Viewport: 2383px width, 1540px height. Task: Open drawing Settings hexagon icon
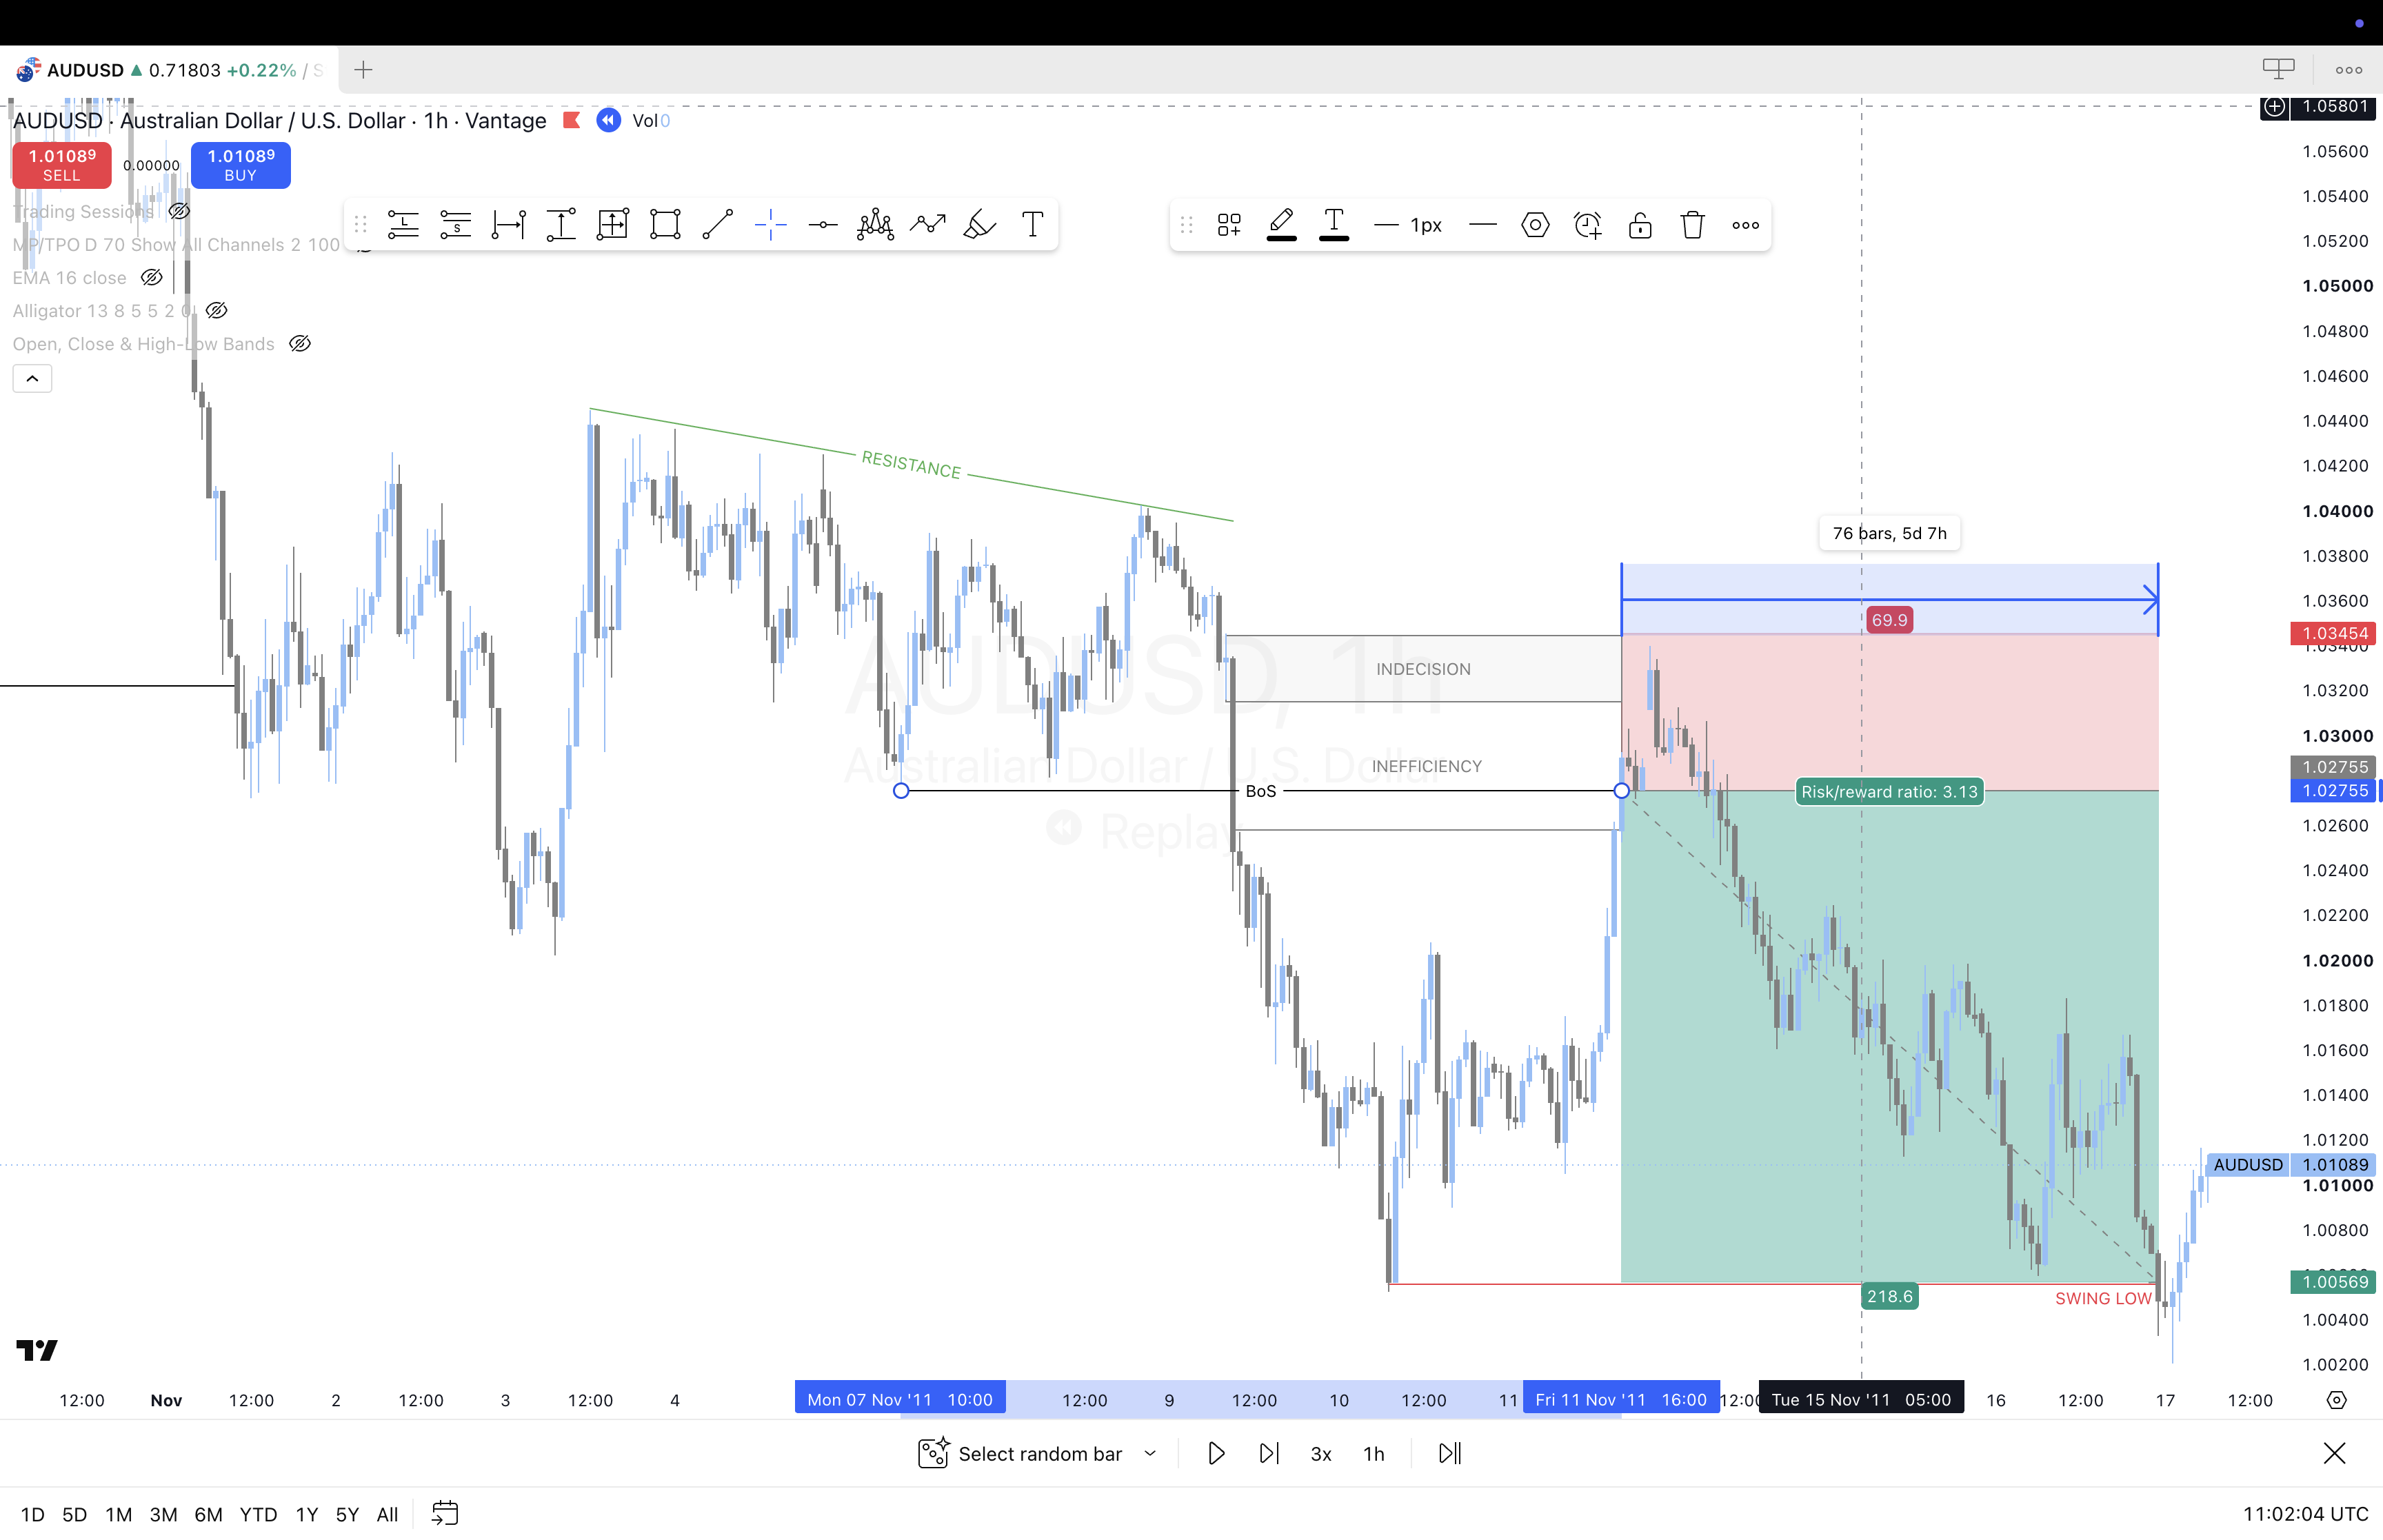click(x=1535, y=225)
